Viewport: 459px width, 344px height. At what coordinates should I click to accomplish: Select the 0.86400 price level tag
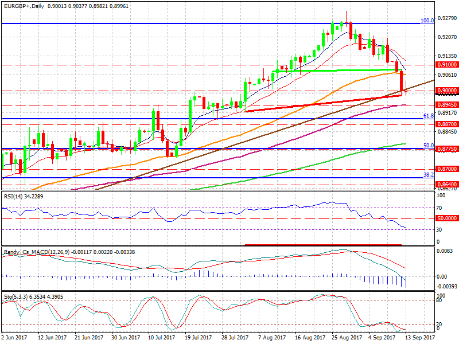point(446,185)
